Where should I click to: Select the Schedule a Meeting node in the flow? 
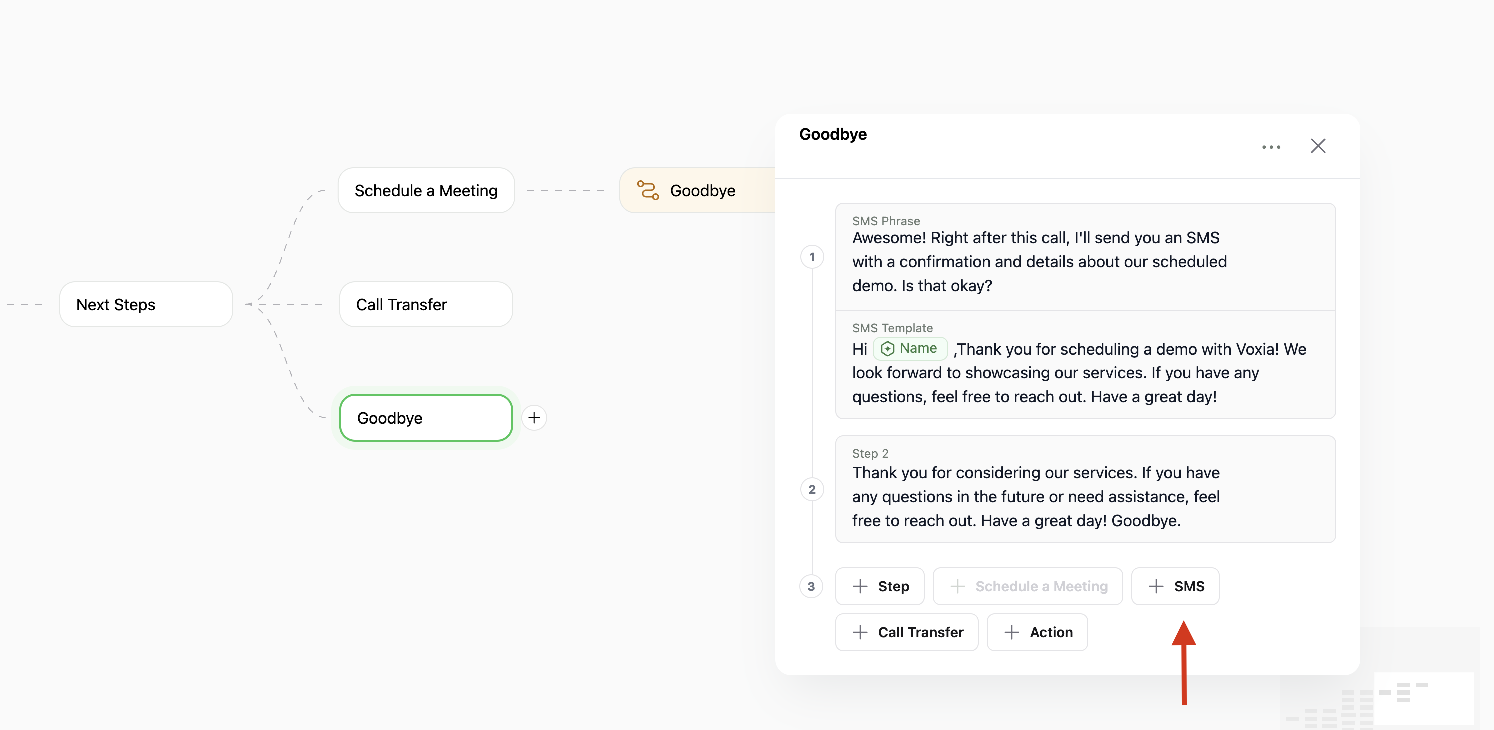coord(426,190)
